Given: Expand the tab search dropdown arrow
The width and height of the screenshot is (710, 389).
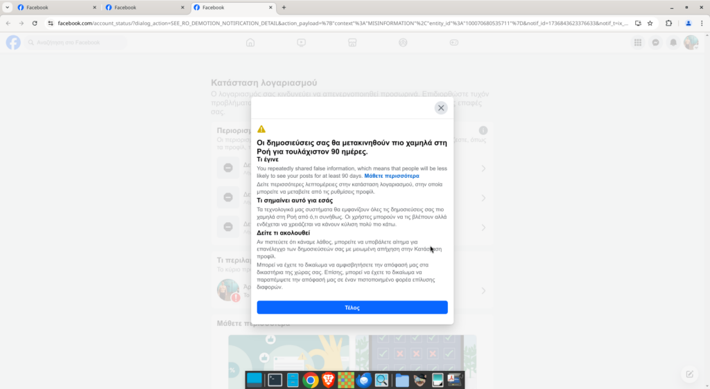Looking at the screenshot, I should [7, 7].
